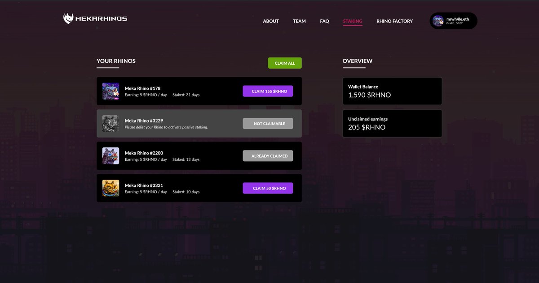Click the shortened wallet address text

pyautogui.click(x=455, y=23)
